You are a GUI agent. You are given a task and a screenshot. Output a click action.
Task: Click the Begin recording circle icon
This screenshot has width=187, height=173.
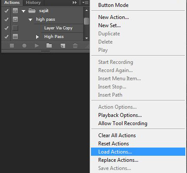(x=24, y=46)
